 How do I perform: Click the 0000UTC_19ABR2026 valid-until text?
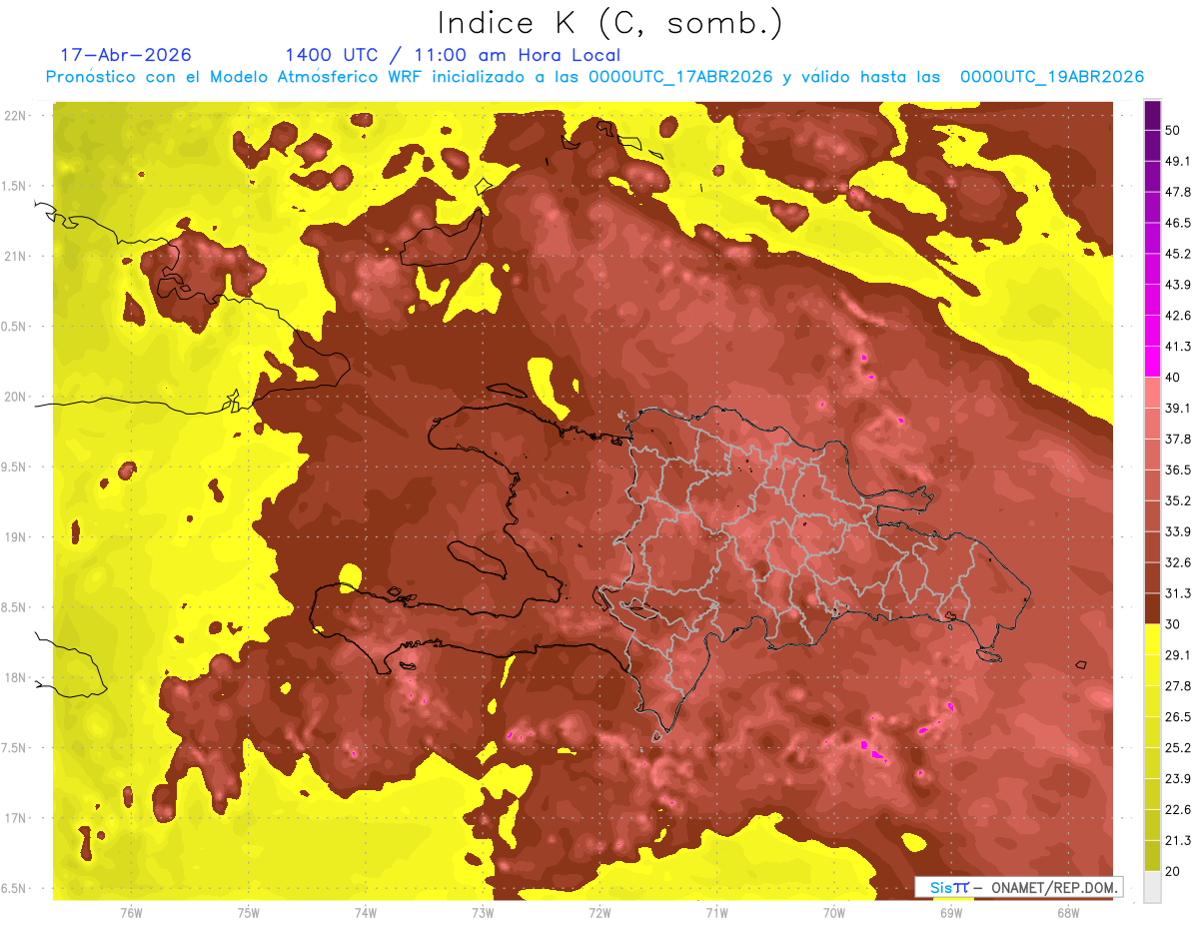[x=1052, y=77]
